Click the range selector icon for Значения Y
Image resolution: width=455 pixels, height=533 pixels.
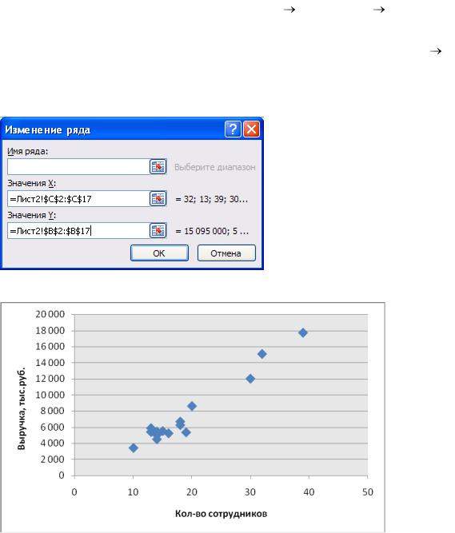click(x=158, y=230)
